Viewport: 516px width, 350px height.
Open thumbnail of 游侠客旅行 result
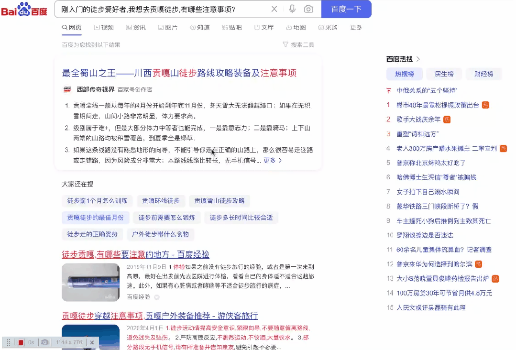[90, 337]
